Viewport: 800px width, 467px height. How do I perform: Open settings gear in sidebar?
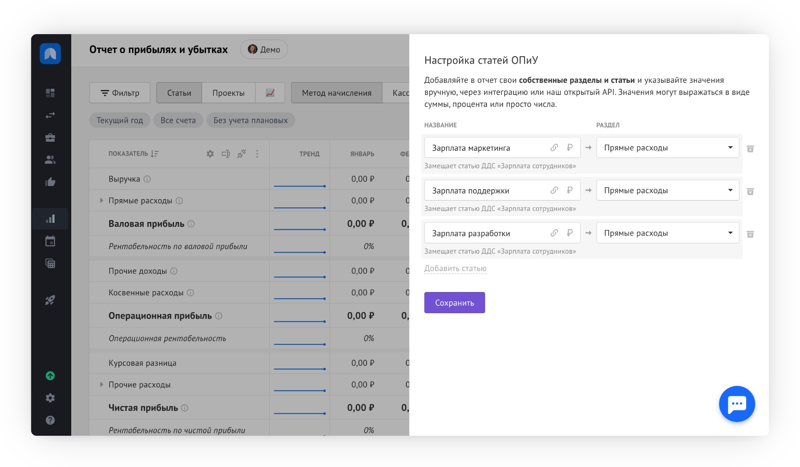[x=50, y=398]
